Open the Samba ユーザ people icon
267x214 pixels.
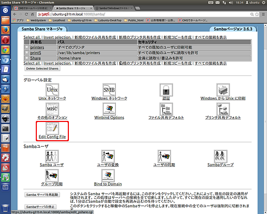[52, 156]
